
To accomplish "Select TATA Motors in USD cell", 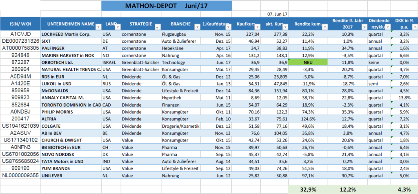I will [71, 161].
